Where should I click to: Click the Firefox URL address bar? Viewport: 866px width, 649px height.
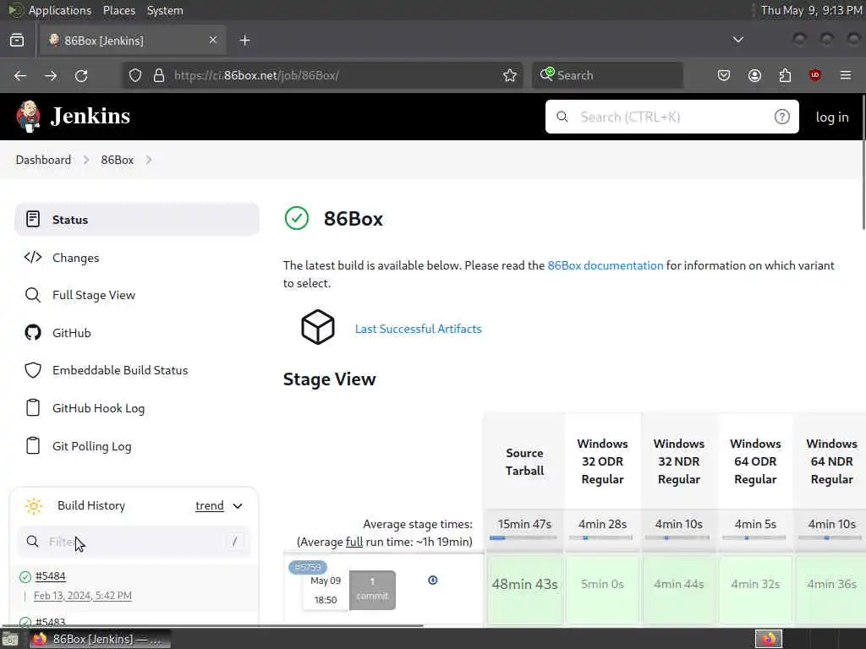[x=323, y=75]
